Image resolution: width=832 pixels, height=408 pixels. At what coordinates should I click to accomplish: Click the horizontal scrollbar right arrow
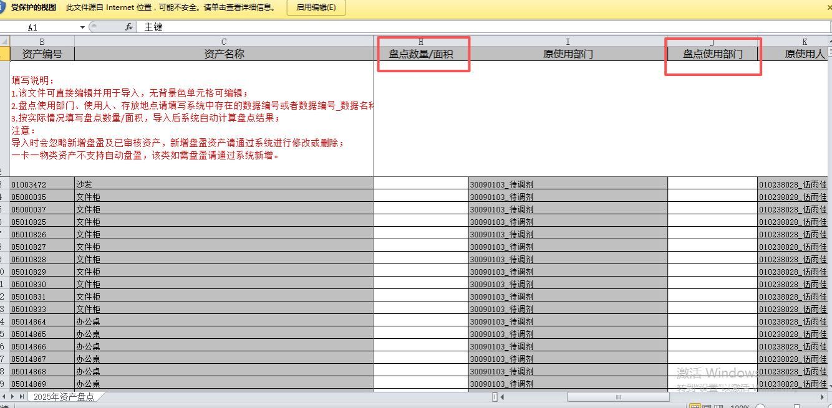[x=823, y=397]
